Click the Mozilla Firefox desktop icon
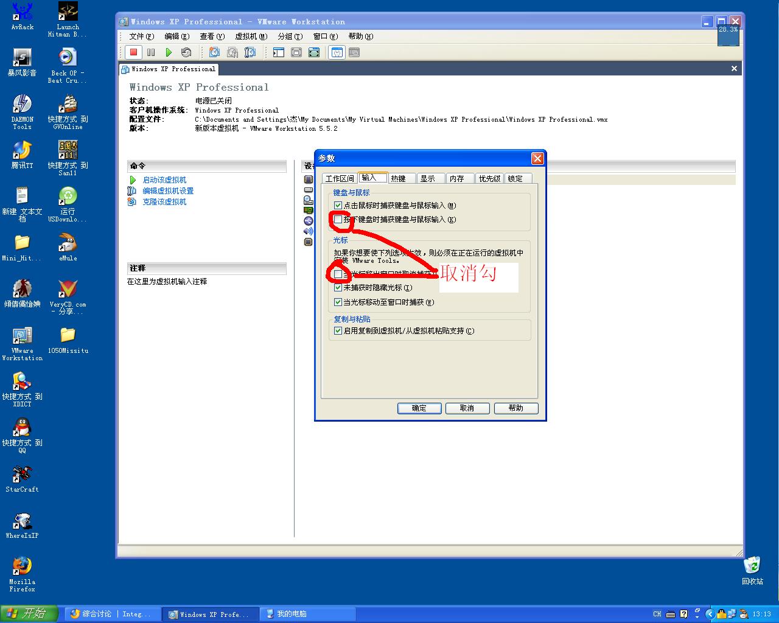Viewport: 779px width, 623px height. (22, 574)
